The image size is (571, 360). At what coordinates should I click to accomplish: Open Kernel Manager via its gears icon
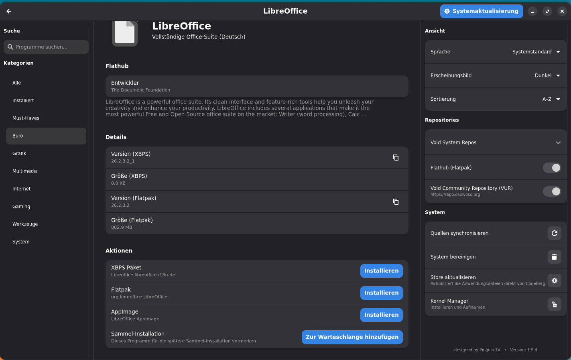[x=555, y=304]
